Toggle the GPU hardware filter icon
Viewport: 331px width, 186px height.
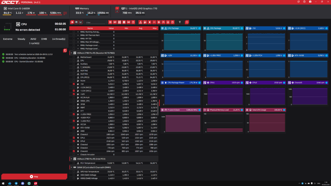tap(115, 22)
